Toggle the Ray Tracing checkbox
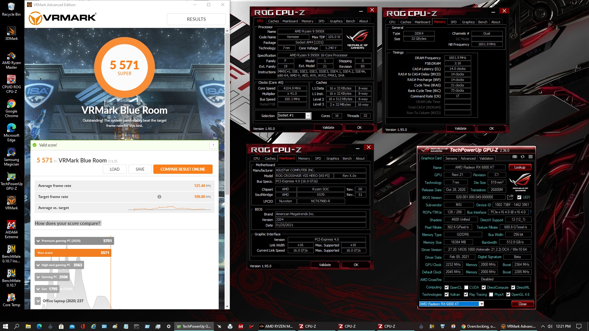Viewport: 589px width, 331px height. (x=466, y=295)
